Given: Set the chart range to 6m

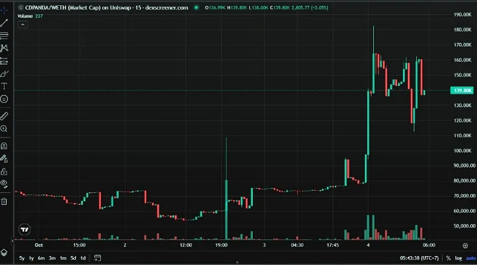Looking at the screenshot, I should click(x=41, y=258).
